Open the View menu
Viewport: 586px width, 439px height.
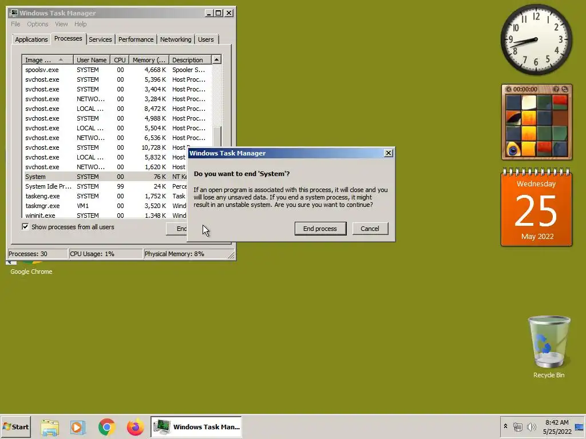(x=61, y=24)
